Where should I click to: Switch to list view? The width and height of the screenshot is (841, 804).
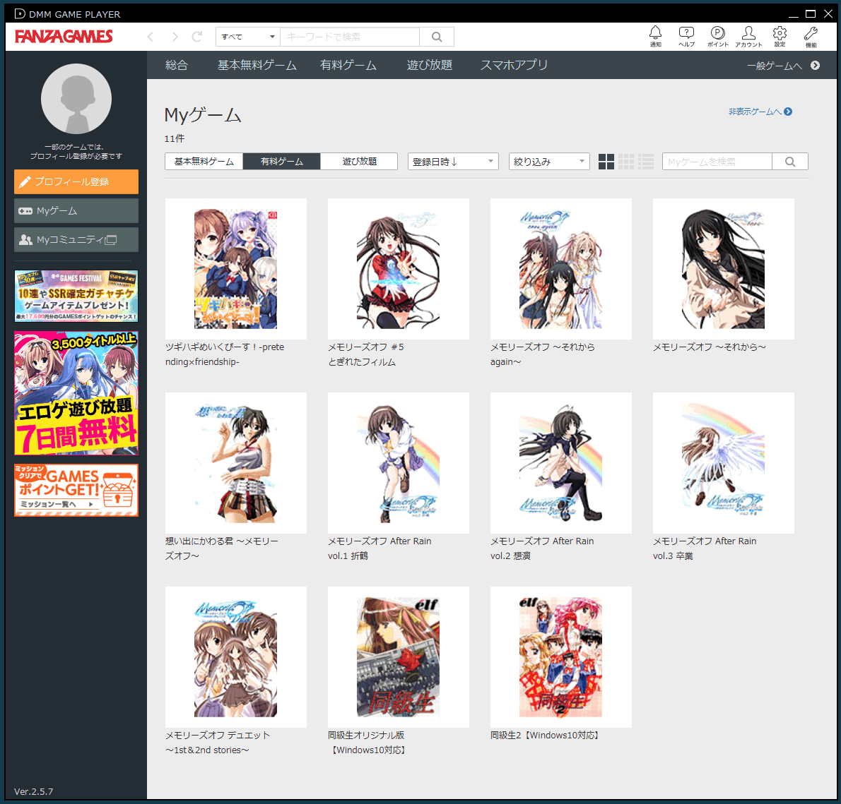point(646,161)
